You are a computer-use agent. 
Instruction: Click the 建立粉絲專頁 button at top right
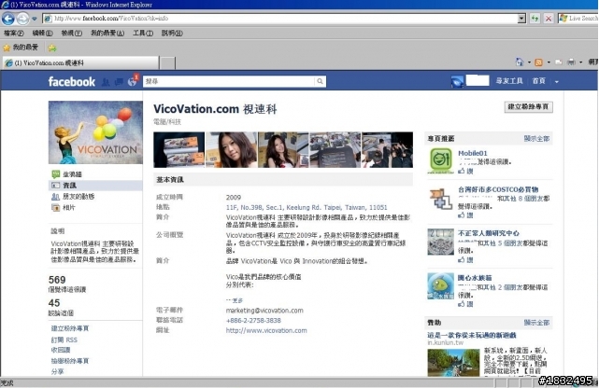click(x=528, y=106)
